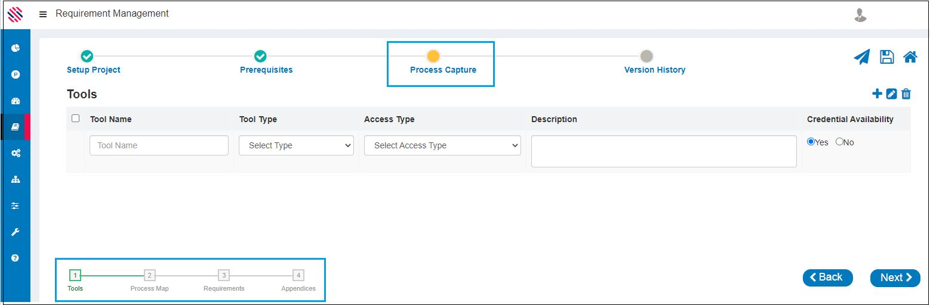Open the sliders sidebar icon
Screen dimensions: 930x305
(16, 206)
